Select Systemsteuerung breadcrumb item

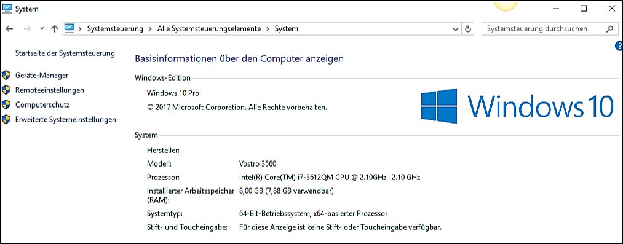pos(115,28)
